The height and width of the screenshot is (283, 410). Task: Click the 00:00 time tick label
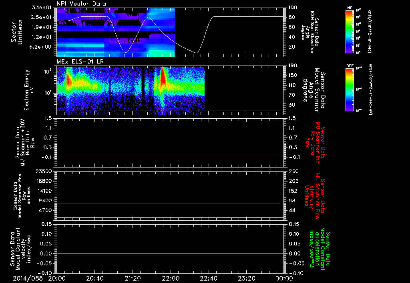(x=284, y=278)
